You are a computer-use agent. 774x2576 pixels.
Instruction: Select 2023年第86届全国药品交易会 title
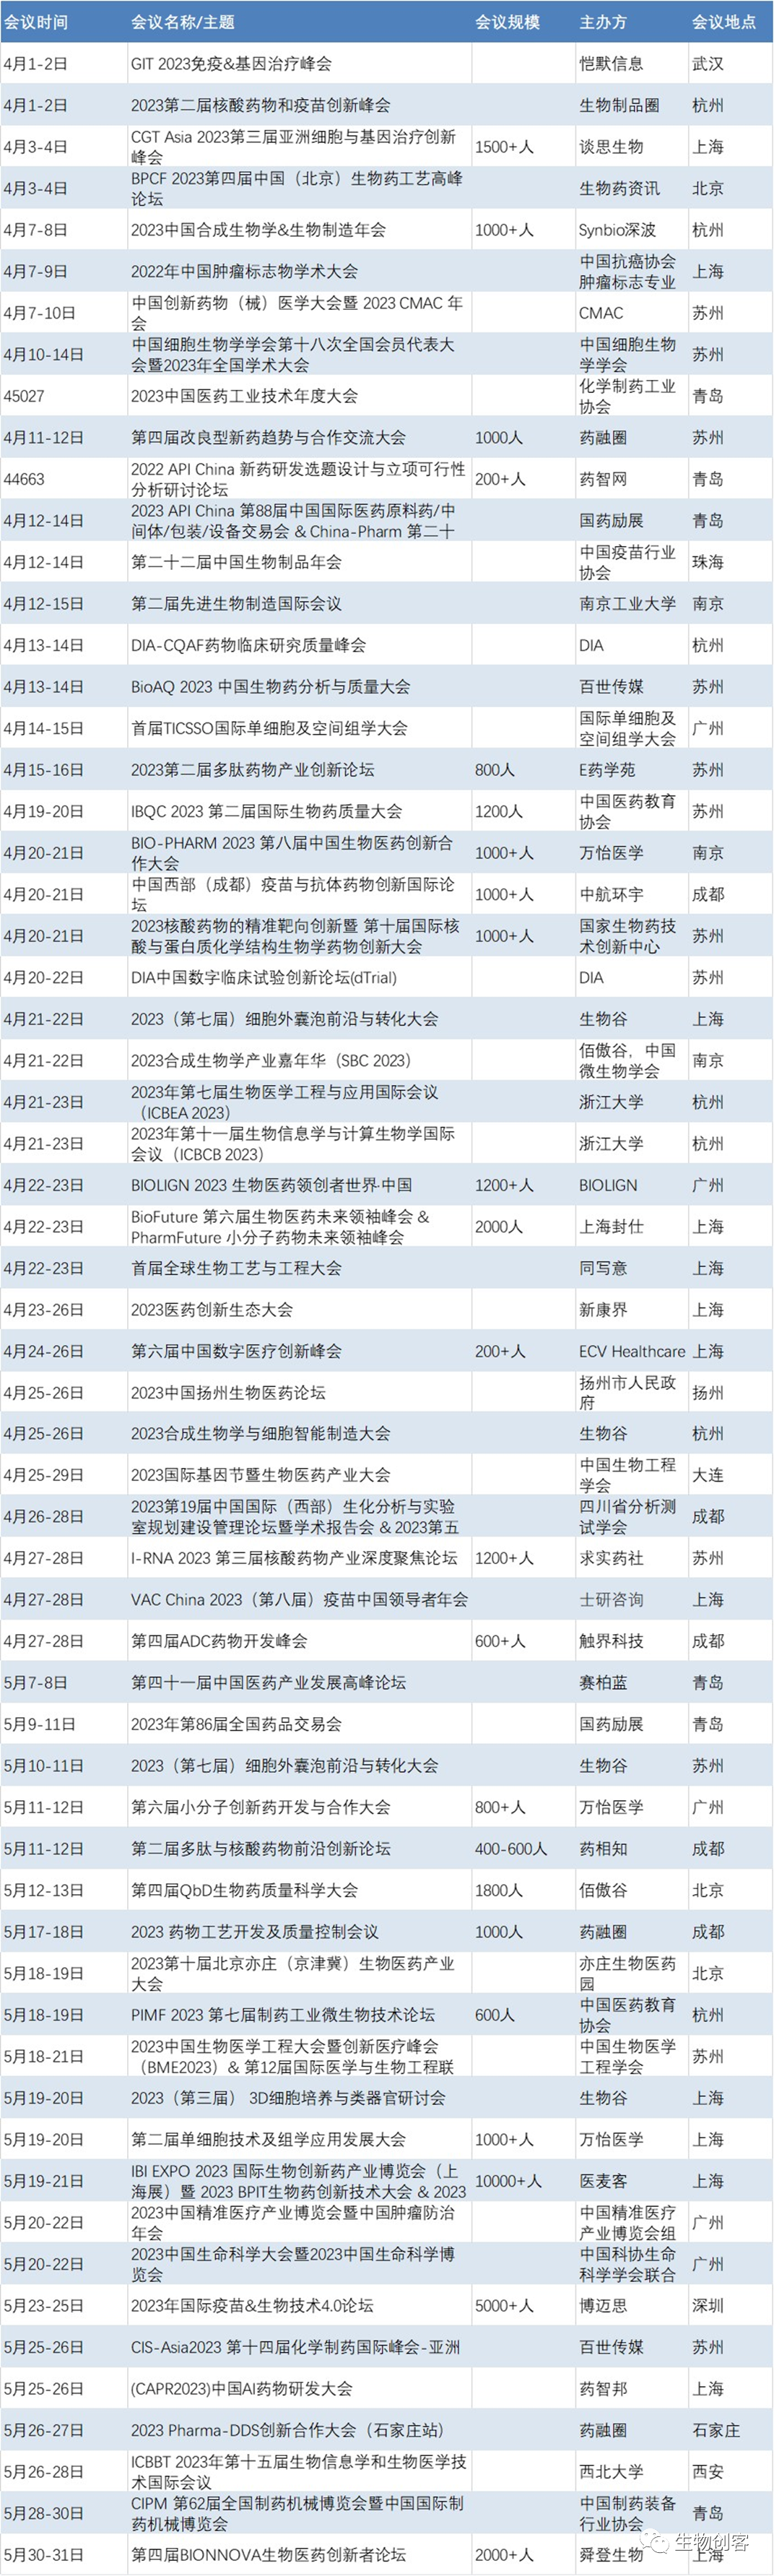[x=236, y=1724]
